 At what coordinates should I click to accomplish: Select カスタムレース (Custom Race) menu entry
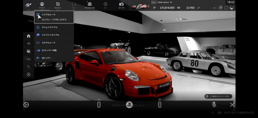pos(54,42)
